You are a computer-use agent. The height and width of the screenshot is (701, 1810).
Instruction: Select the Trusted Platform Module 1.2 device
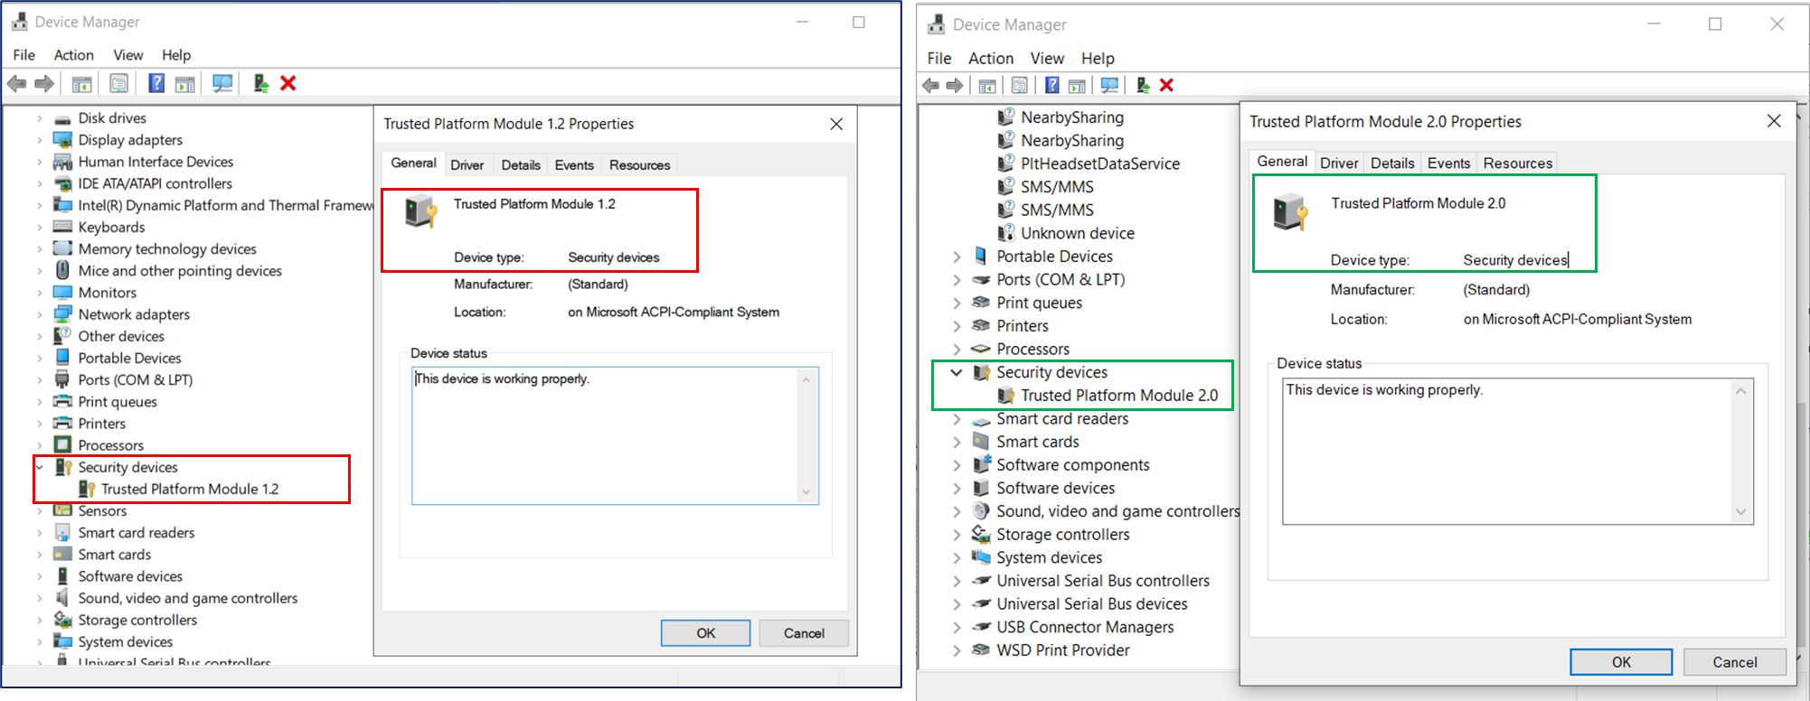190,489
